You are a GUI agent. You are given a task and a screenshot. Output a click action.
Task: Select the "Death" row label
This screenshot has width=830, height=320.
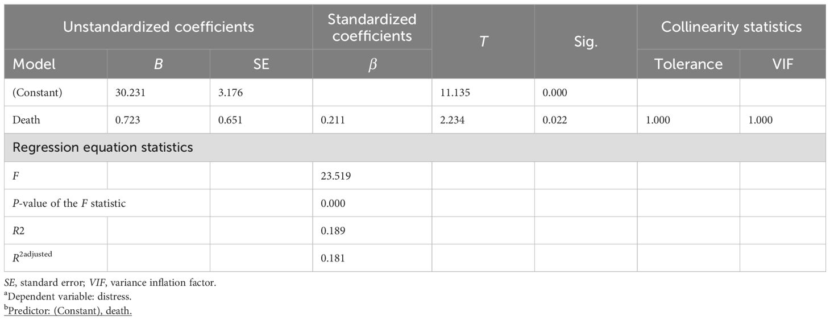point(26,120)
